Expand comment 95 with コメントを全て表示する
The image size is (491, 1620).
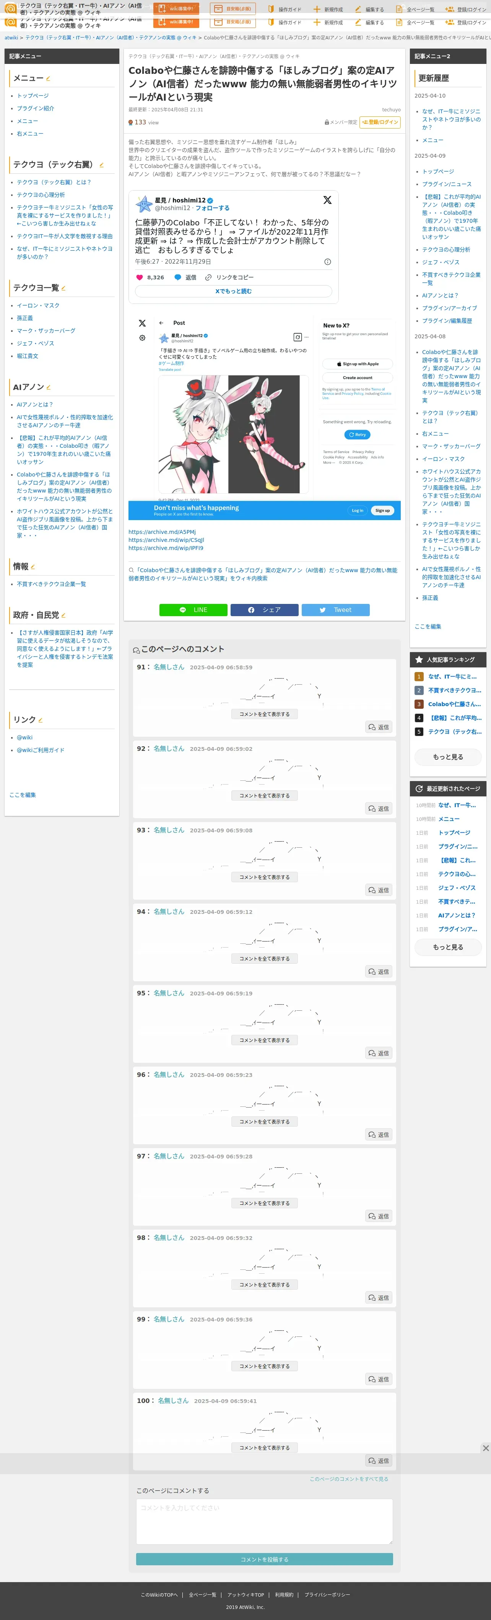click(x=265, y=1040)
